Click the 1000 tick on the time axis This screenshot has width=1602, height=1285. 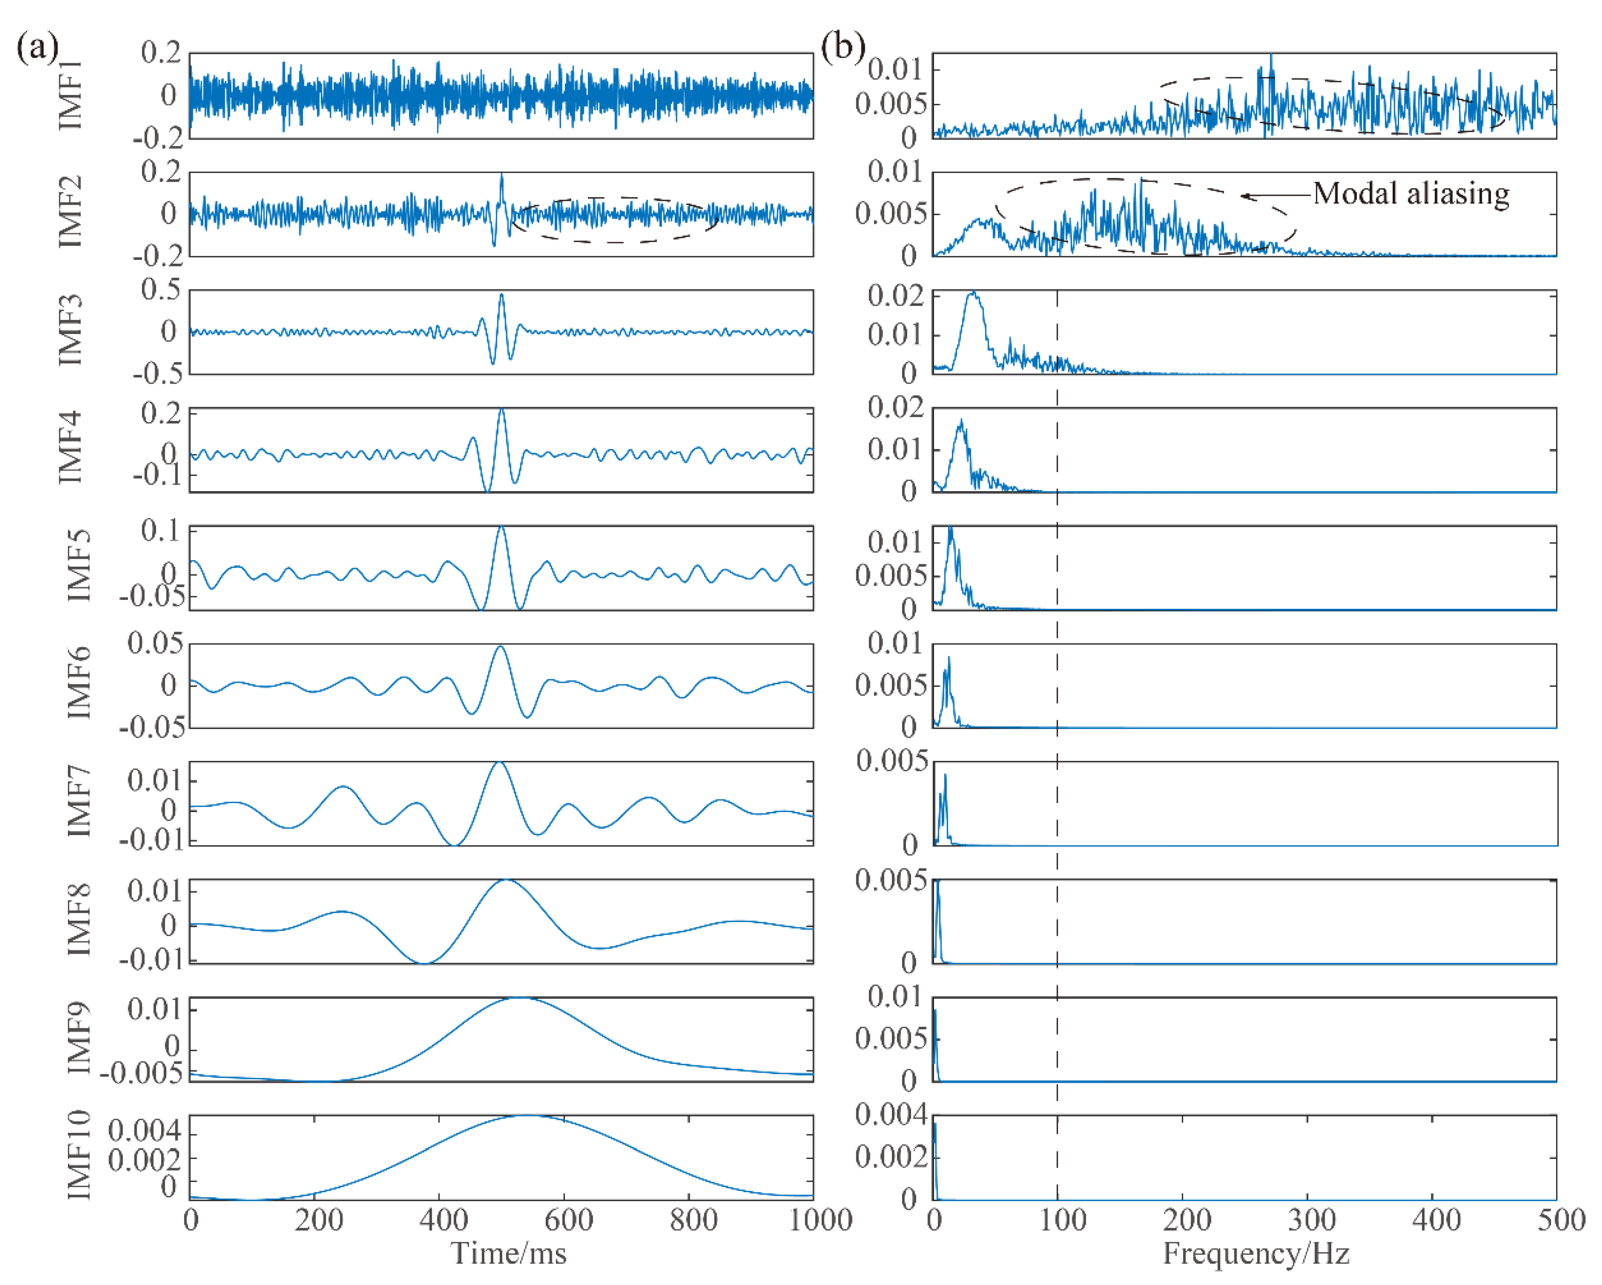[x=820, y=1219]
